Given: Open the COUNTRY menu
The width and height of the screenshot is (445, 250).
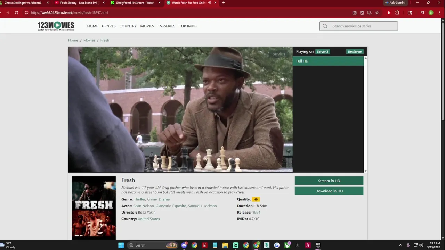Looking at the screenshot, I should pyautogui.click(x=128, y=26).
